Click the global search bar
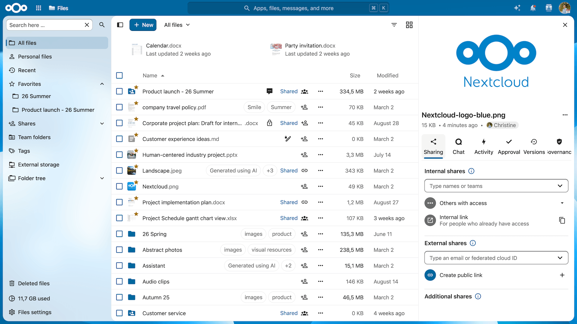This screenshot has width=577, height=324. tap(288, 8)
